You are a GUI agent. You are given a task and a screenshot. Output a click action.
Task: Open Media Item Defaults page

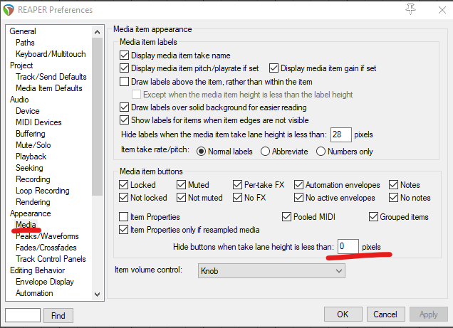49,88
